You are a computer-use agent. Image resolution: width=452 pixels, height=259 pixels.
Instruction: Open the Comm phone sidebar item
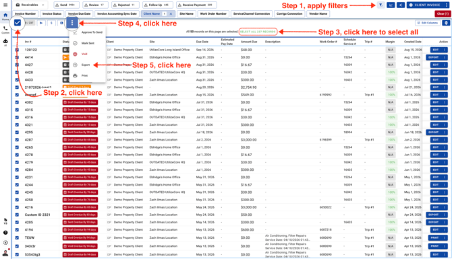(5, 30)
